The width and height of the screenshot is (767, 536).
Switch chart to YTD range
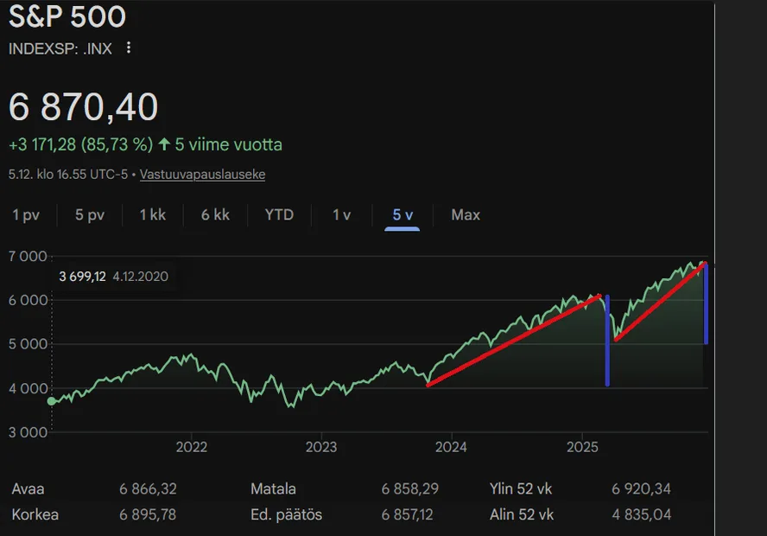pyautogui.click(x=279, y=215)
